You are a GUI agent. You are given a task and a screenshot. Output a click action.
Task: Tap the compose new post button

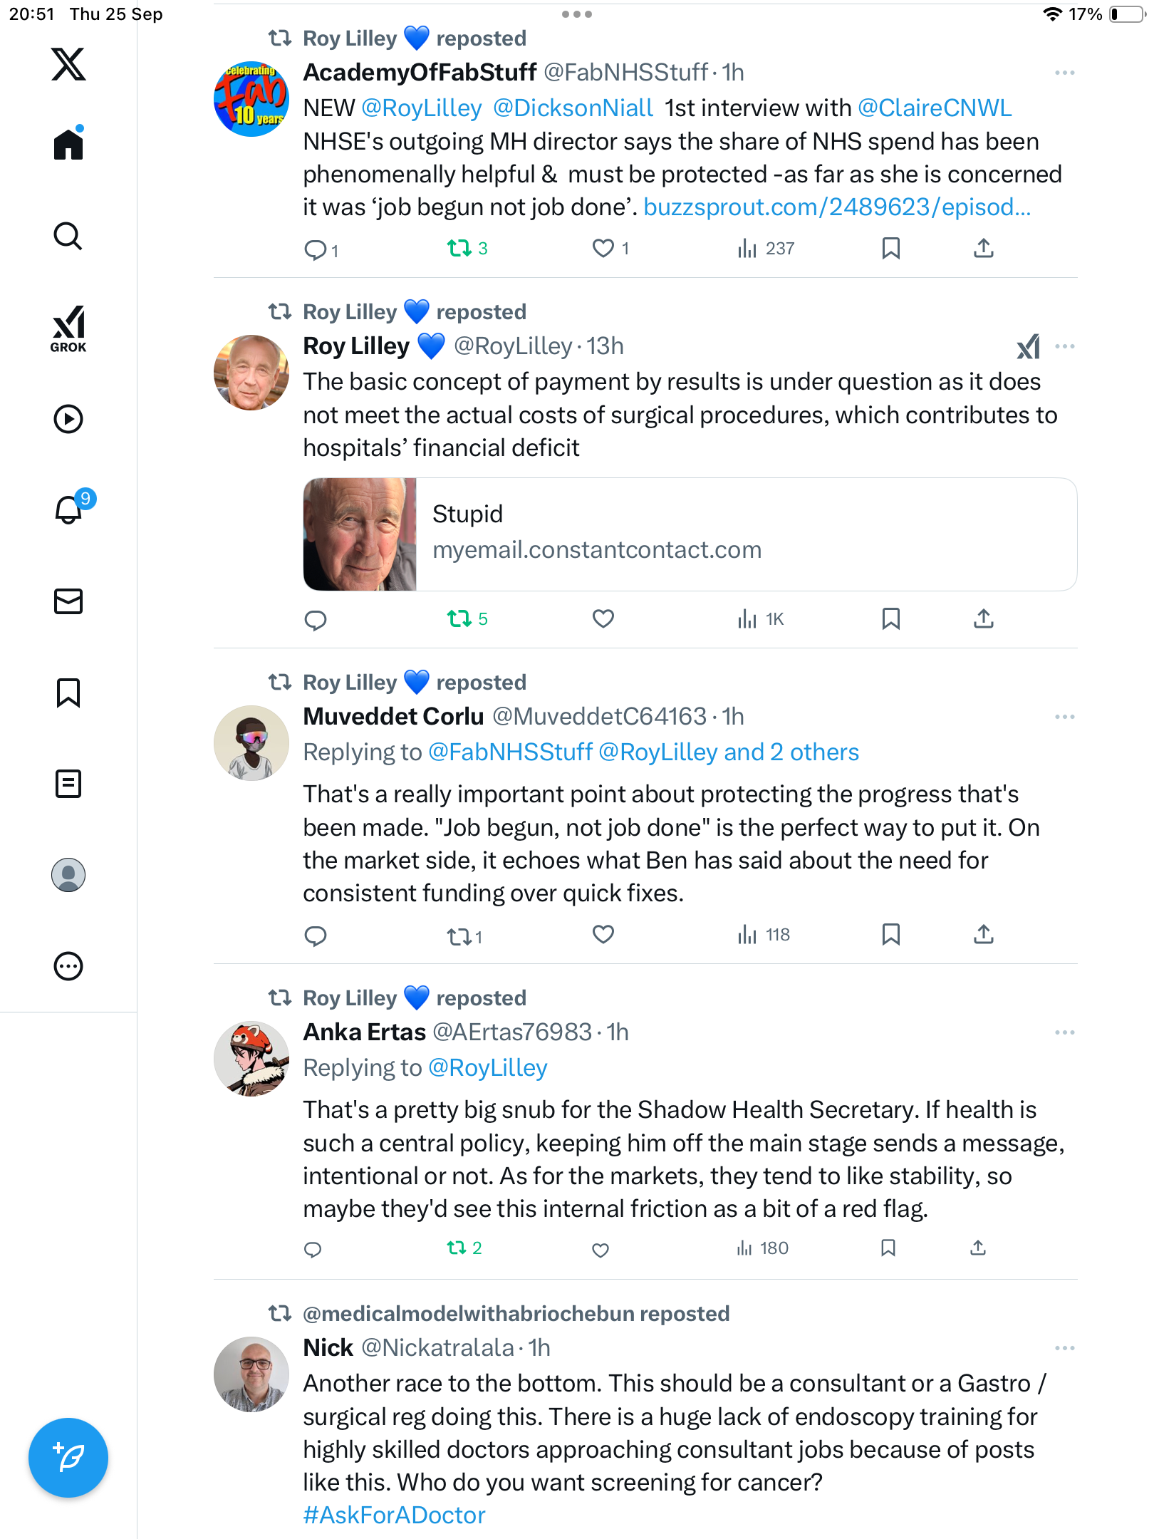tap(68, 1457)
